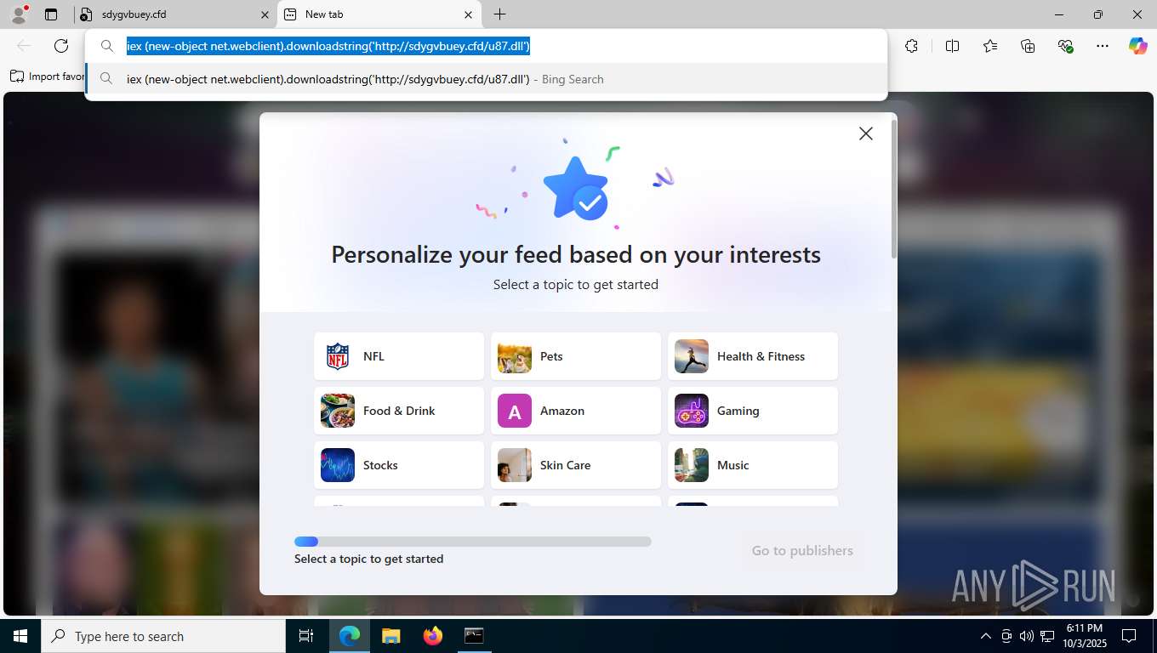This screenshot has width=1157, height=653.
Task: Click the Select a topic status text
Action: 368,559
